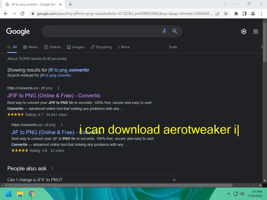
Task: Open the Windows Start menu
Action: (x=8, y=194)
